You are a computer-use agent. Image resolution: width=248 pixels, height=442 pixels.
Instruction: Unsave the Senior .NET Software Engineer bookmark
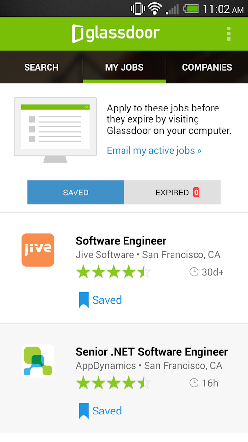(100, 411)
